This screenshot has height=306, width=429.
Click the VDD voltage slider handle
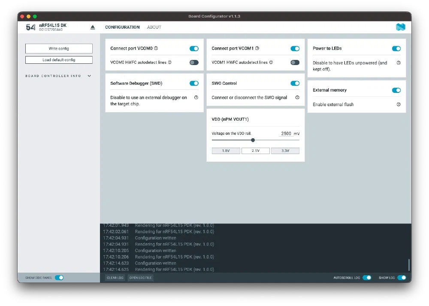click(253, 140)
